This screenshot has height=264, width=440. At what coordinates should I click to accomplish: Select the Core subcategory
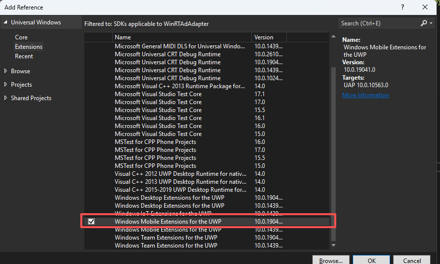pyautogui.click(x=21, y=37)
